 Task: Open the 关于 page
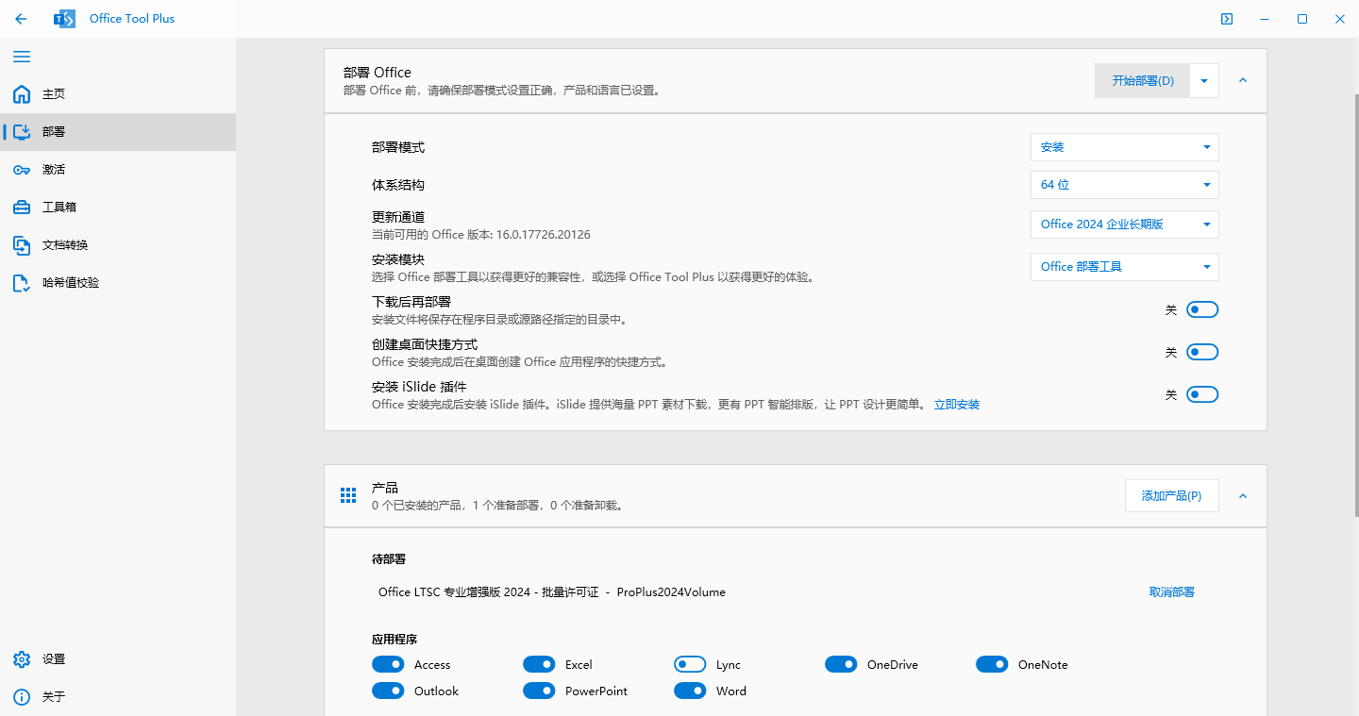coord(118,697)
